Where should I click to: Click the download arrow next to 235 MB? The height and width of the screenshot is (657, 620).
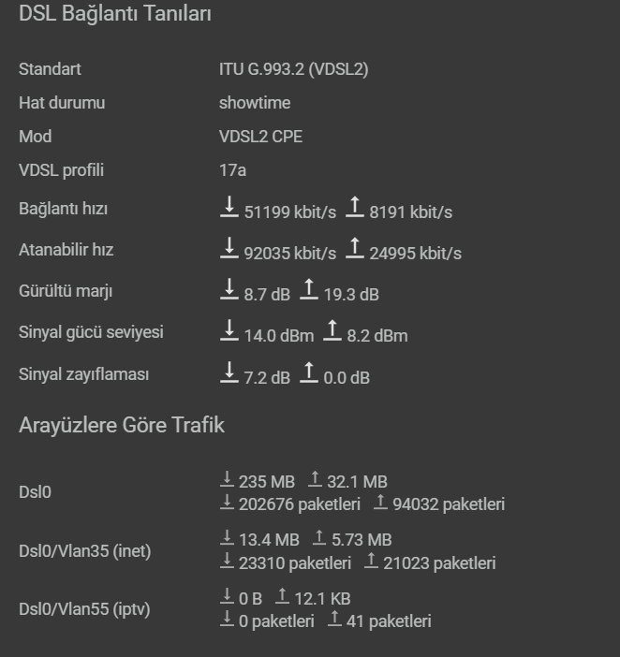point(227,481)
